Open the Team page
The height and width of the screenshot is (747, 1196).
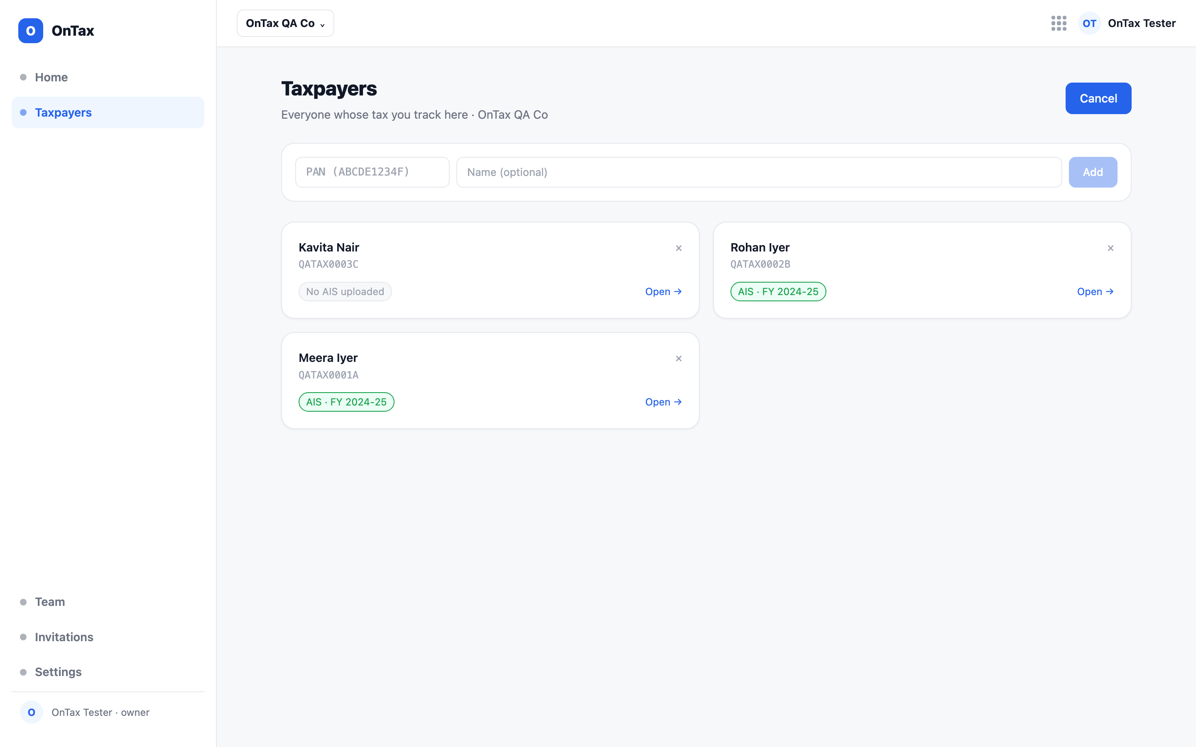(108, 602)
